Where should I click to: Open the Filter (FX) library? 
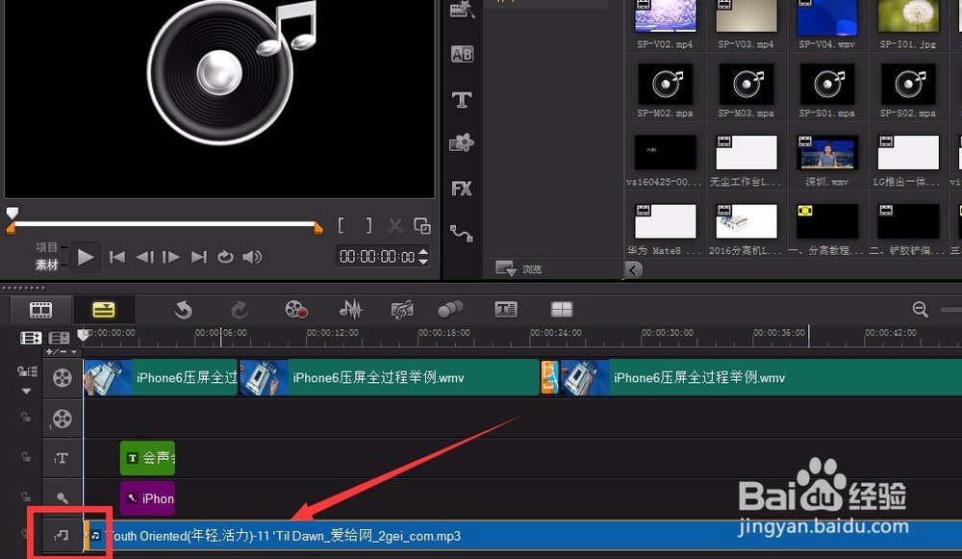(462, 189)
